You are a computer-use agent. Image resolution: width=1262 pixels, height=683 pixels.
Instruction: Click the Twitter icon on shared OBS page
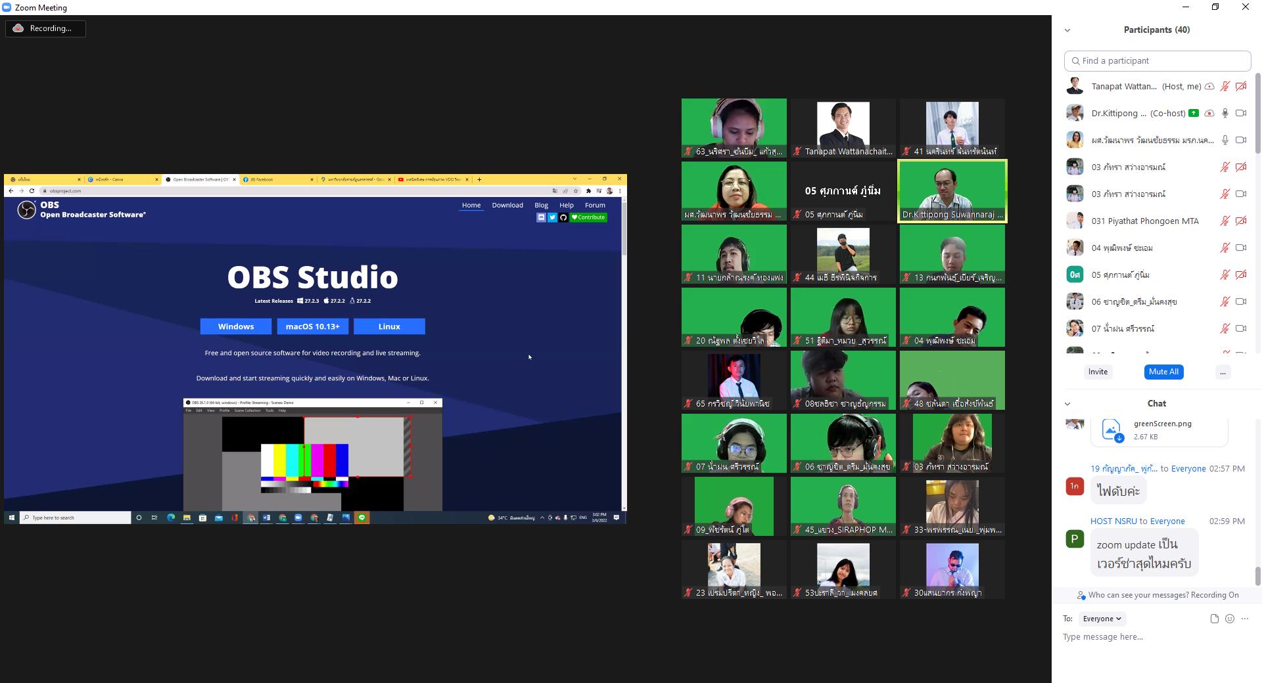552,217
